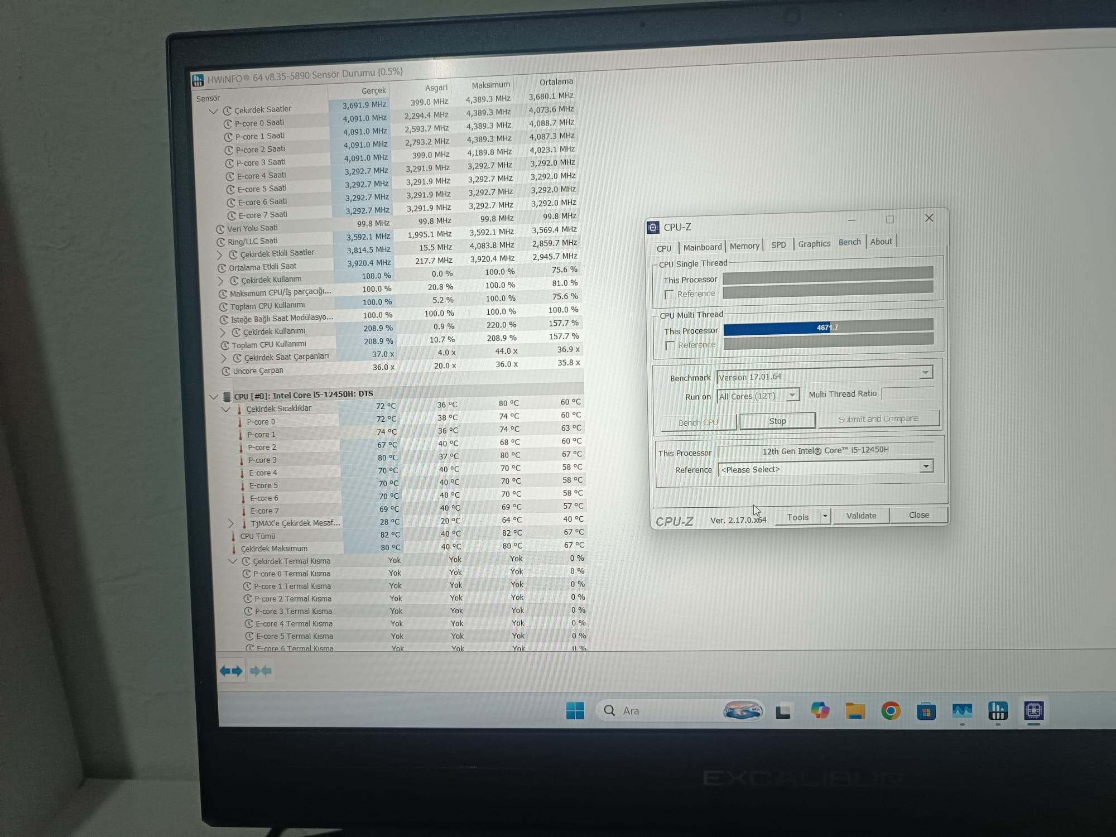Select the E-core 4 Saati row label

tap(261, 176)
